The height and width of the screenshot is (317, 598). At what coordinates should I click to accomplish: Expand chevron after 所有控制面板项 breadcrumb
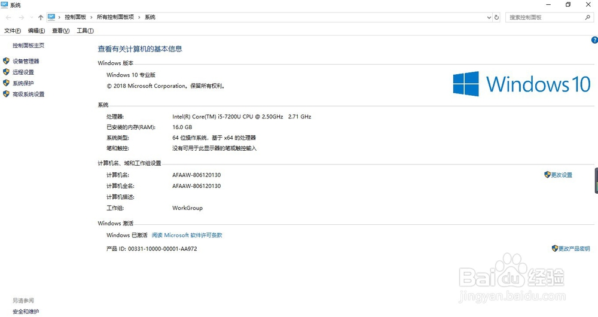coord(139,17)
